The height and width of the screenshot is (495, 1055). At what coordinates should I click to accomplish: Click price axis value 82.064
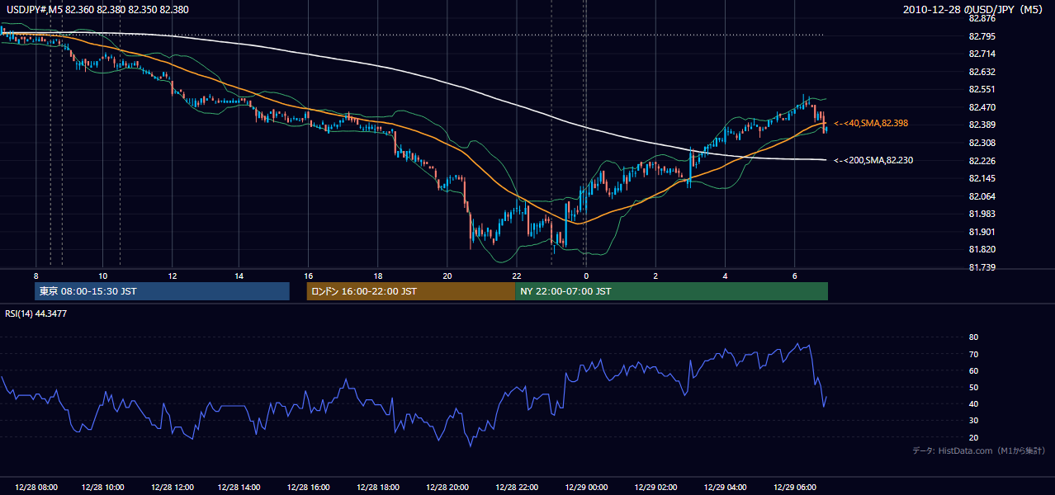click(982, 196)
